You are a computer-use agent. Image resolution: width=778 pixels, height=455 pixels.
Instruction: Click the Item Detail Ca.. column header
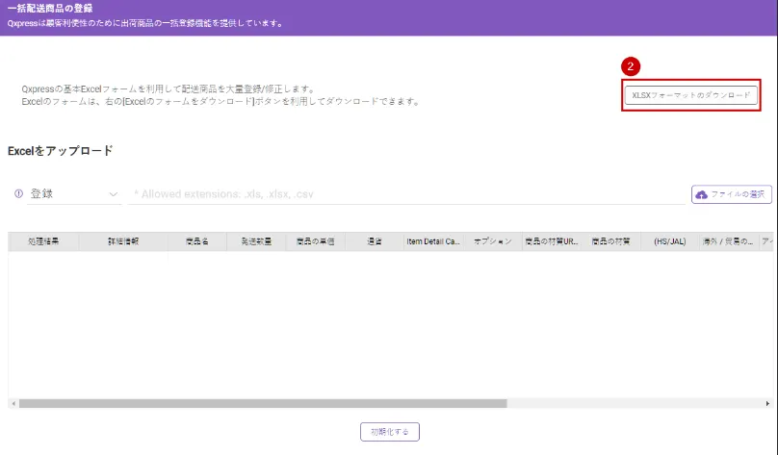click(433, 241)
